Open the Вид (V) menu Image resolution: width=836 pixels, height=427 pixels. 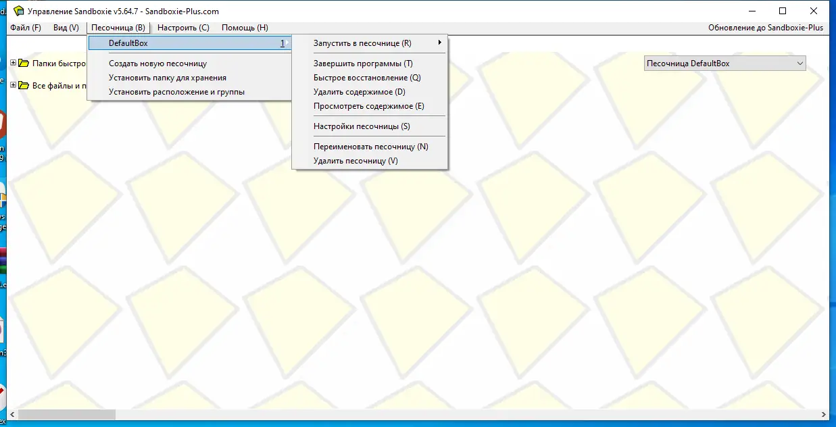(66, 28)
